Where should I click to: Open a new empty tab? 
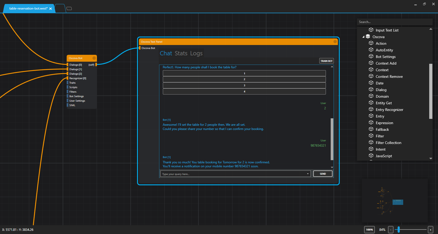pyautogui.click(x=60, y=8)
